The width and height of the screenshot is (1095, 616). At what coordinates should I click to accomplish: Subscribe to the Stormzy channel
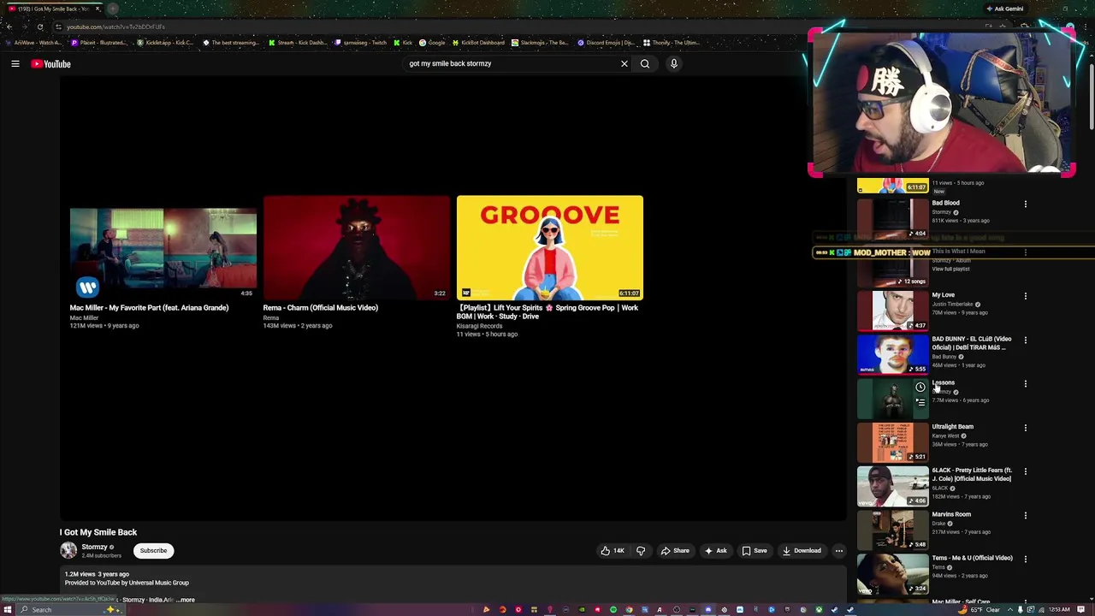tap(154, 551)
